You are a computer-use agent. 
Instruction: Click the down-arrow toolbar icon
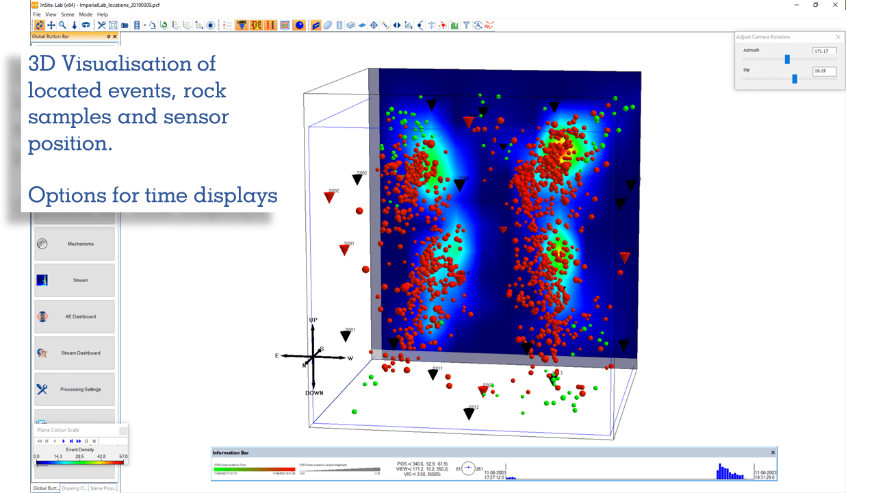(74, 25)
